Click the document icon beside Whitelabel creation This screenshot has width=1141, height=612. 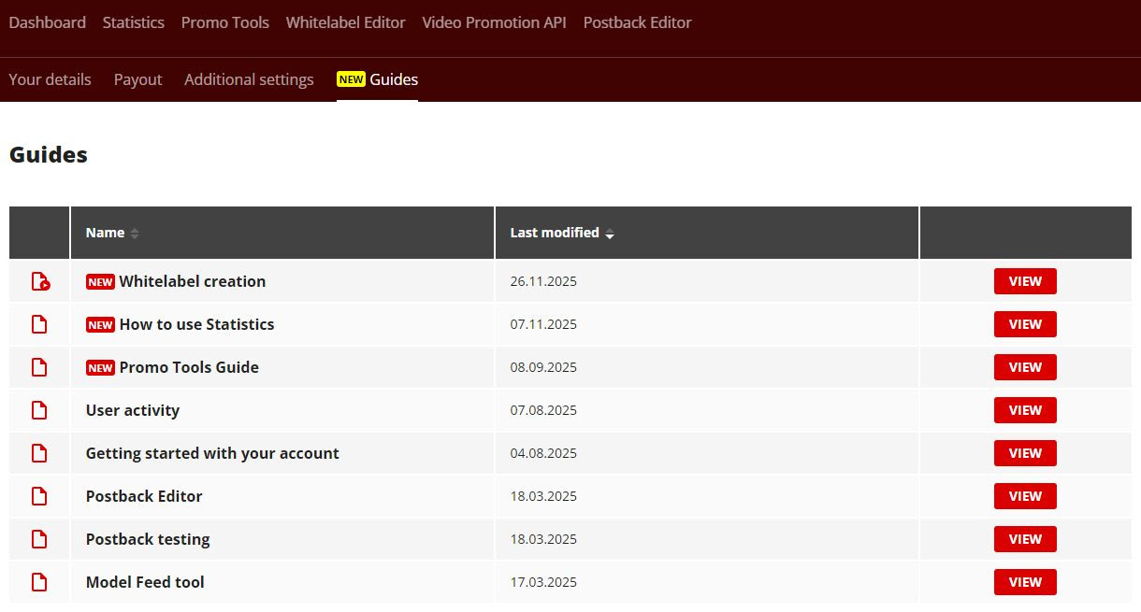[x=40, y=281]
